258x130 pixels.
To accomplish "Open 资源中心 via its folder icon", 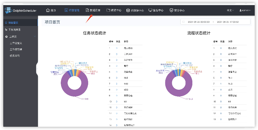I will pos(108,10).
